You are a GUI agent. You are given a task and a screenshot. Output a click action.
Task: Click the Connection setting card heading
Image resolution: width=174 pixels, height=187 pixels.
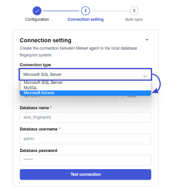[45, 40]
